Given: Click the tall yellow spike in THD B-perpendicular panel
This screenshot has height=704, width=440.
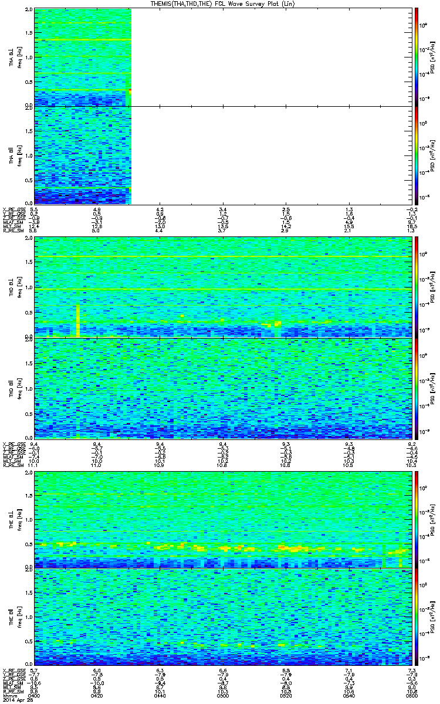Looking at the screenshot, I should (x=77, y=320).
